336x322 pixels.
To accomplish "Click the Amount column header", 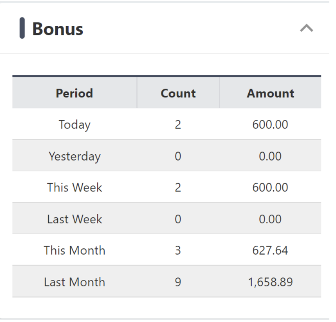I will tap(270, 93).
